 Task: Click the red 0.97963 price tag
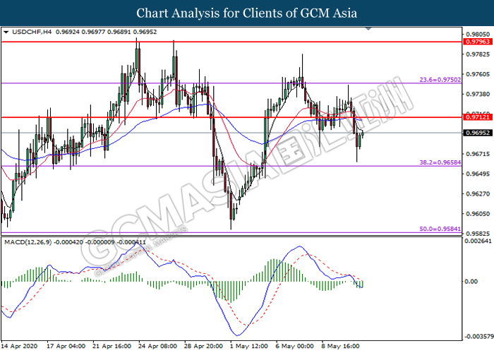(x=475, y=42)
